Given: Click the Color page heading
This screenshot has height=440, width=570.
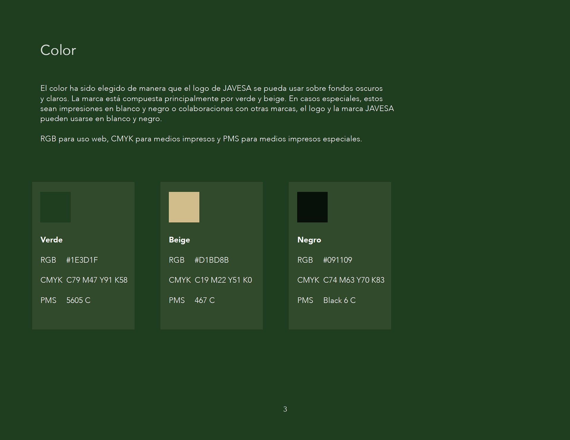Looking at the screenshot, I should (58, 50).
